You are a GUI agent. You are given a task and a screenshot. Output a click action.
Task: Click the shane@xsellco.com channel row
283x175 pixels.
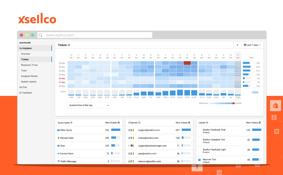159,138
